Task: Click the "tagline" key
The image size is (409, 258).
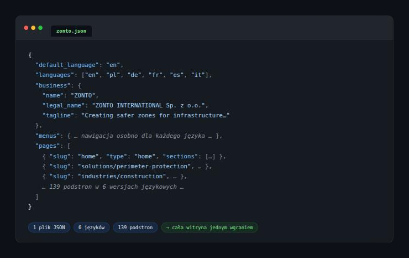Action: [x=58, y=115]
